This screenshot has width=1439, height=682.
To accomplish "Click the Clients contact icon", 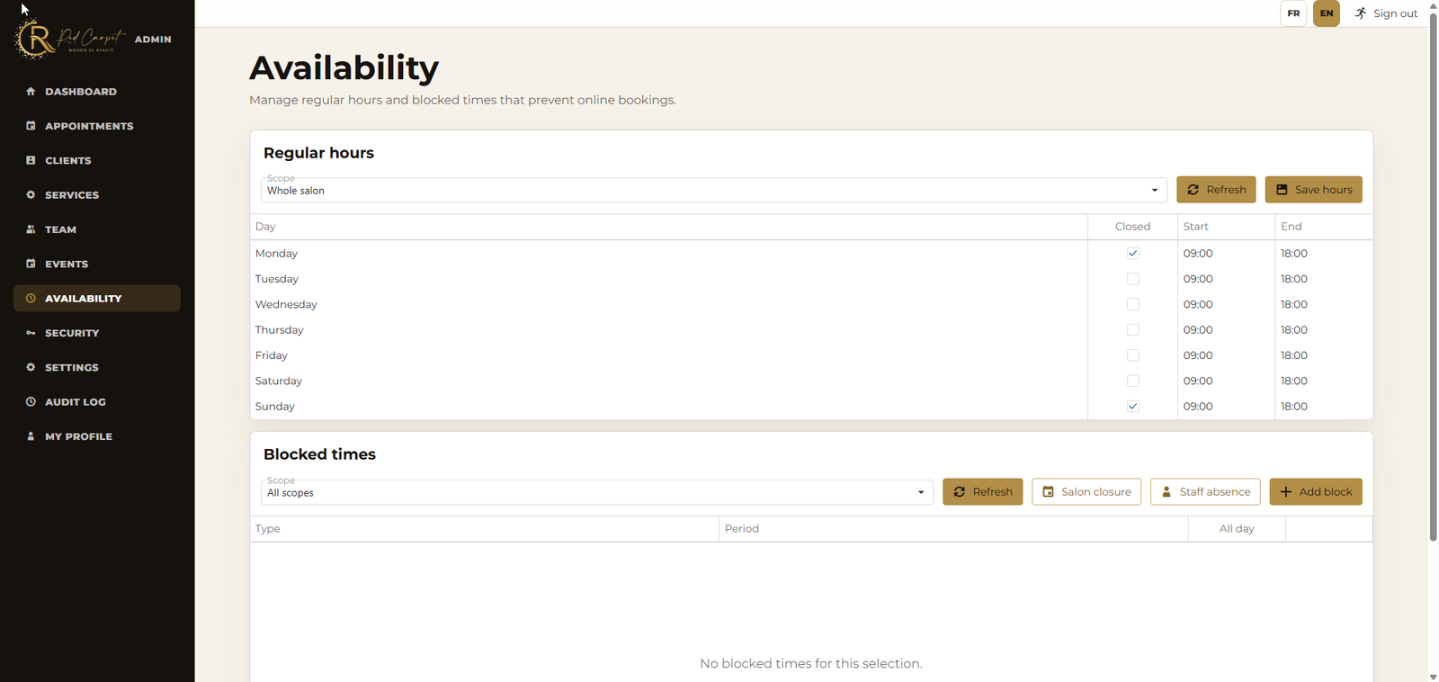I will pos(31,160).
